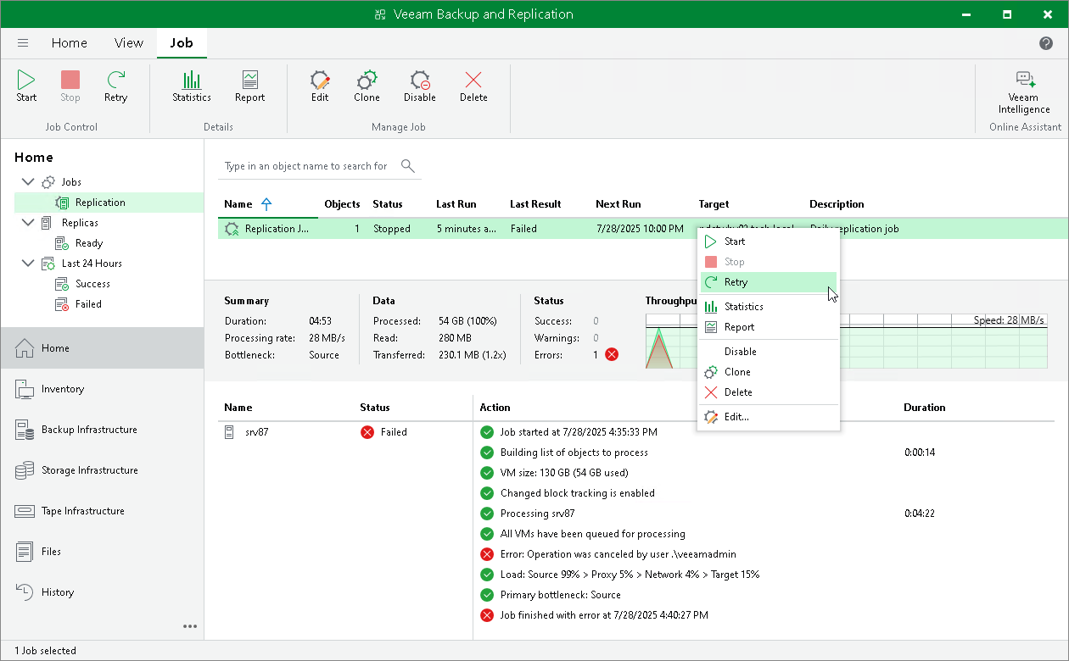Click the search magnifier icon
1069x661 pixels.
[x=407, y=165]
